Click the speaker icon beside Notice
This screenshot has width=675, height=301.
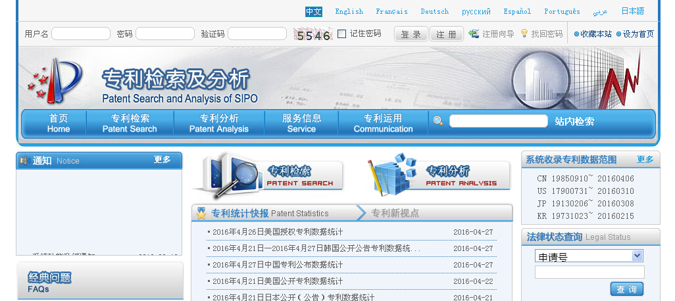[25, 160]
